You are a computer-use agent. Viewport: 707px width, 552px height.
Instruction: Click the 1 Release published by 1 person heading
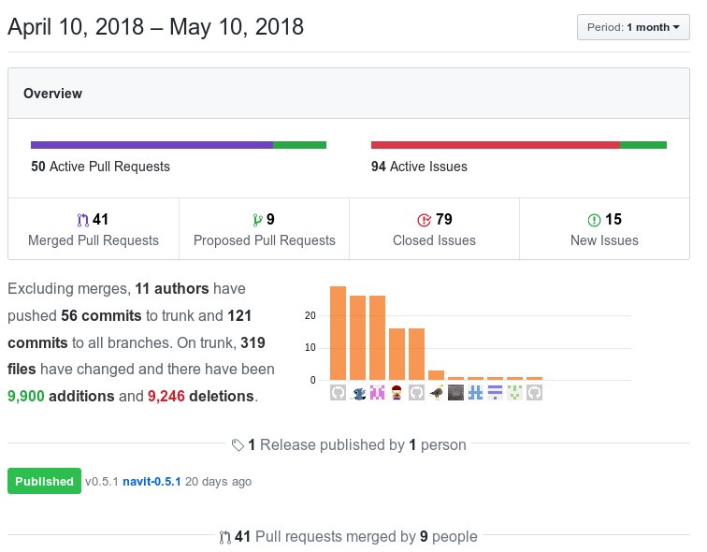click(x=349, y=445)
